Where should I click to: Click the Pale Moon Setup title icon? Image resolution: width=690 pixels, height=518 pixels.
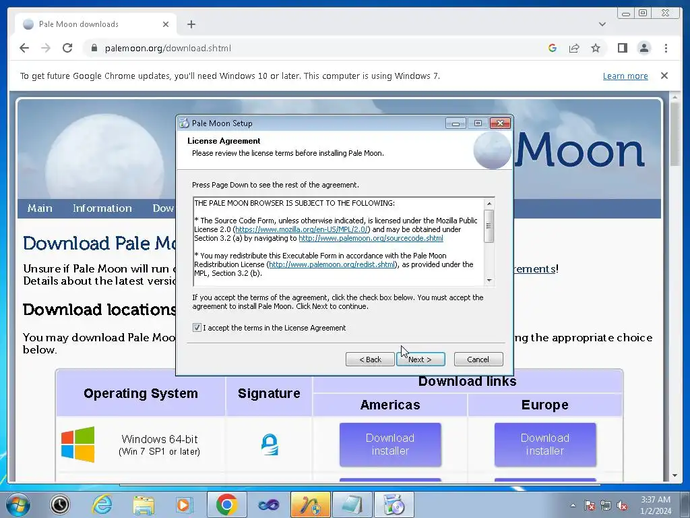[184, 123]
